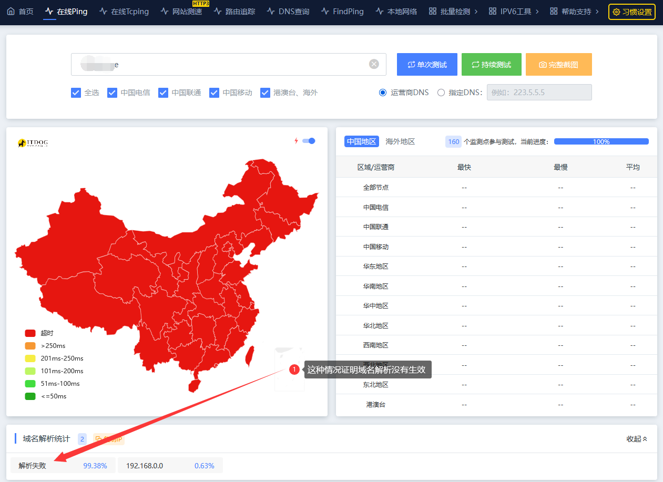Select the 指定DNS radio button

(x=441, y=93)
